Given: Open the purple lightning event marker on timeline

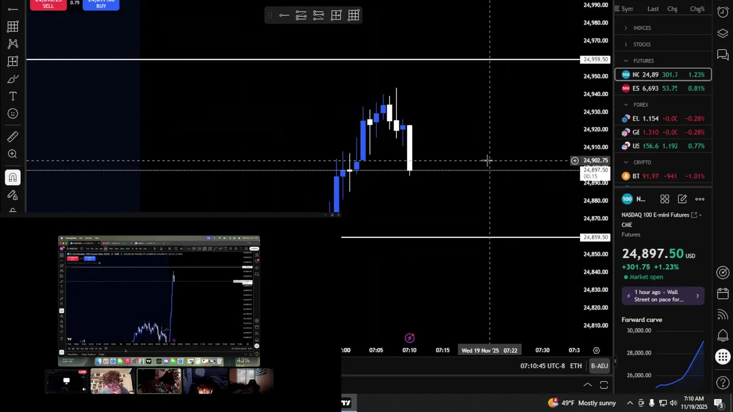Looking at the screenshot, I should 409,338.
